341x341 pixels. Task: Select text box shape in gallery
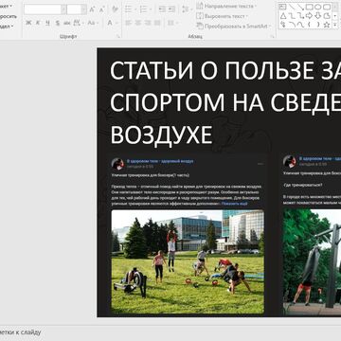283,7
